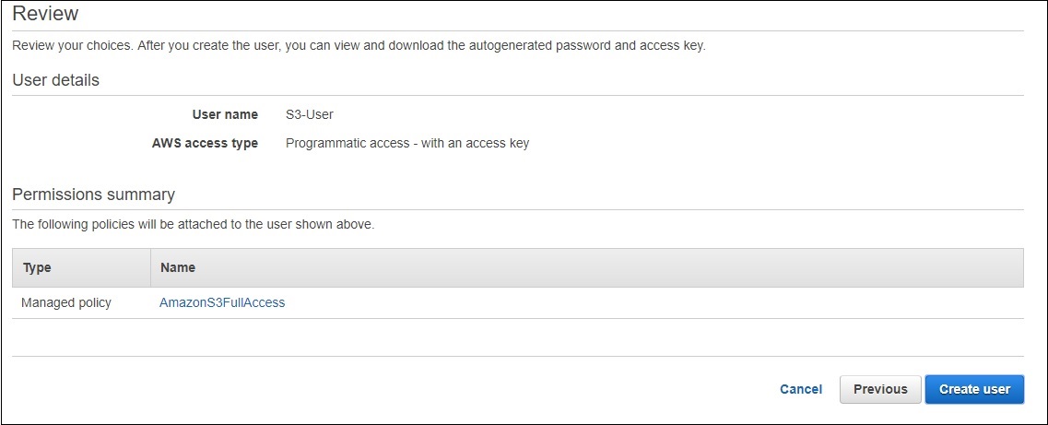This screenshot has width=1048, height=425.
Task: Click the 'following policies will be attached' note
Action: (193, 224)
